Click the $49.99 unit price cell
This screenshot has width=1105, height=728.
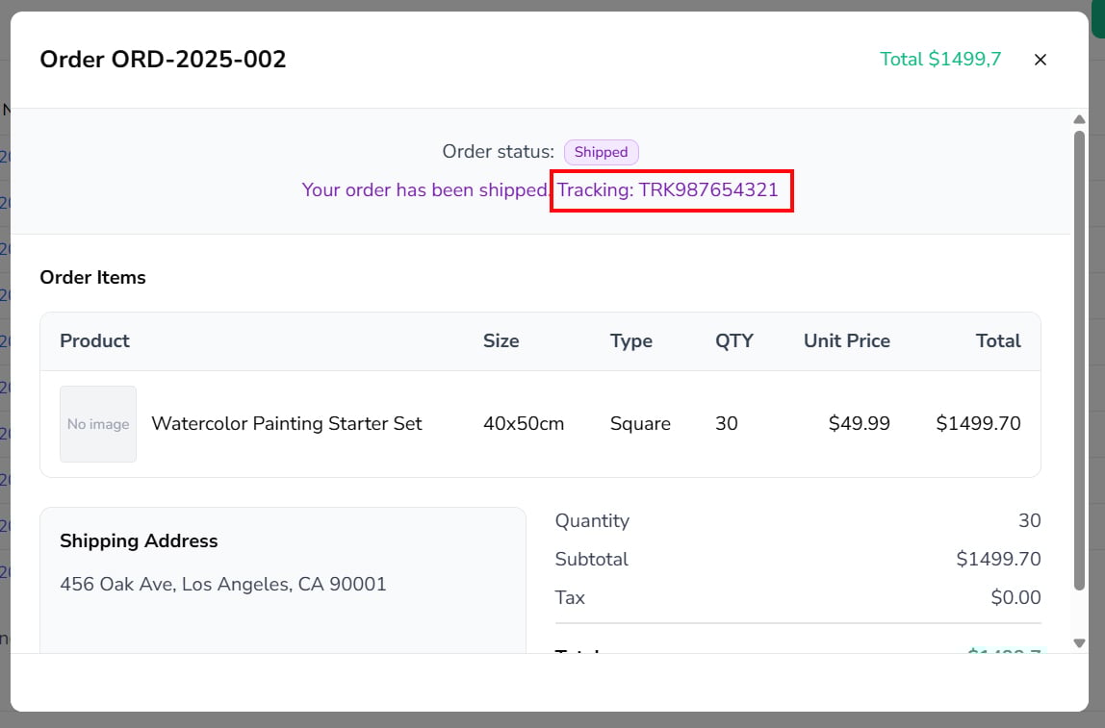pos(859,424)
